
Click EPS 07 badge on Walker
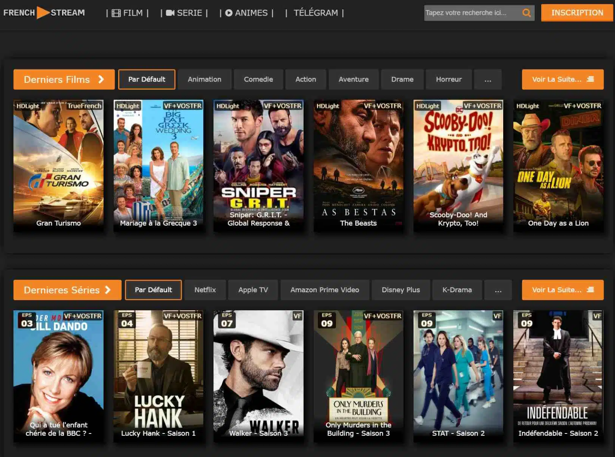click(227, 320)
